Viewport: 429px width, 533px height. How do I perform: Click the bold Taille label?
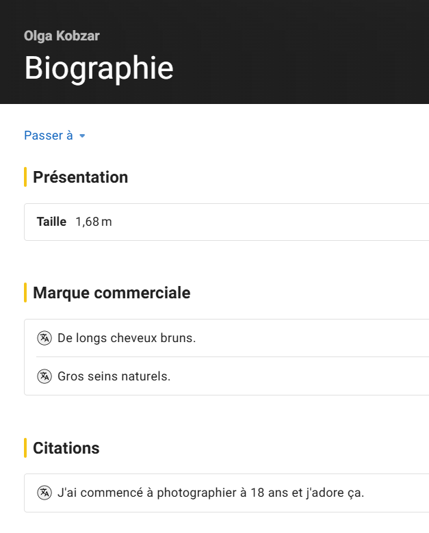(51, 222)
